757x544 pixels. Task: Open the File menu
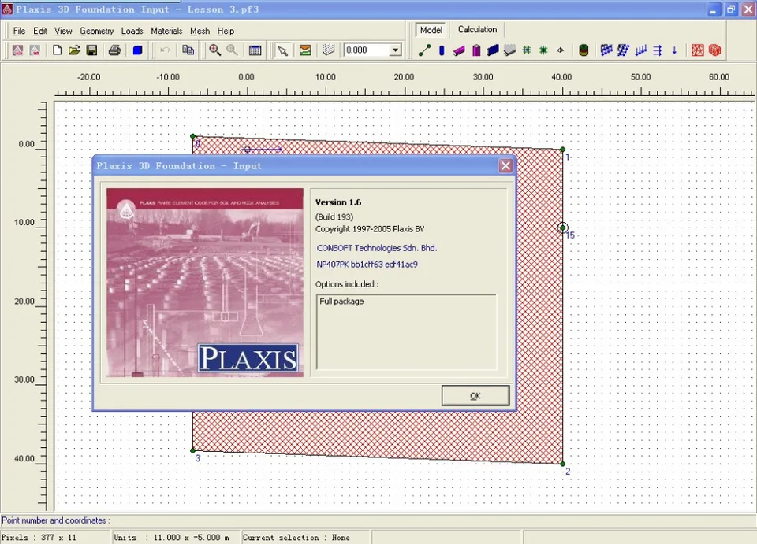click(x=19, y=31)
